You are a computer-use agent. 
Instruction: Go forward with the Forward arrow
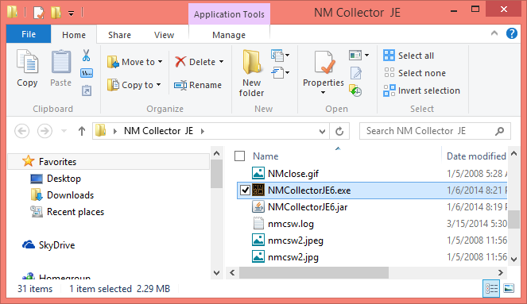45,131
